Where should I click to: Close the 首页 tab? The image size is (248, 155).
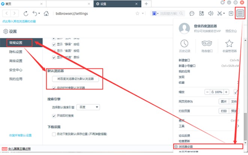point(41,4)
